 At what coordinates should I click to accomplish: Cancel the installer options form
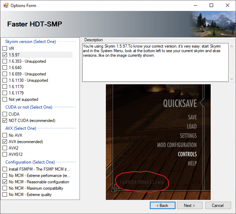(218, 206)
